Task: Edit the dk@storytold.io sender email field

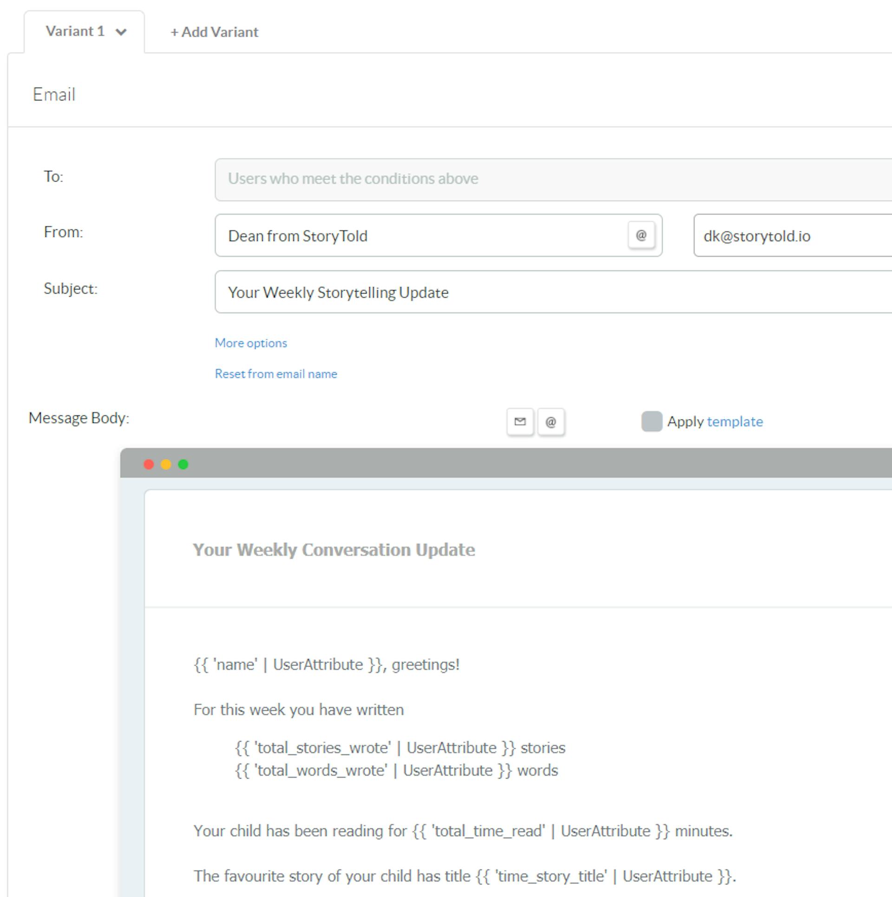Action: [793, 236]
